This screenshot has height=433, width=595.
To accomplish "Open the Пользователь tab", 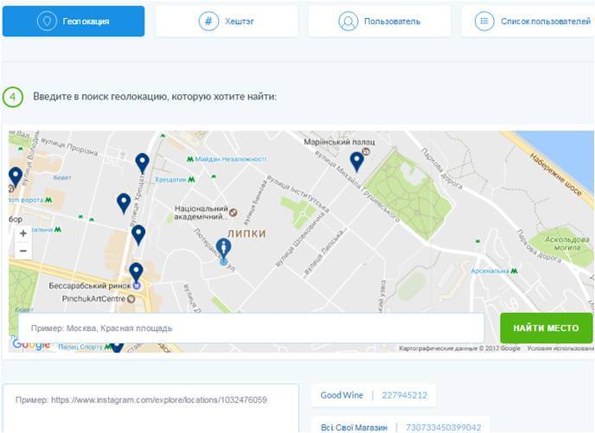I will (379, 21).
